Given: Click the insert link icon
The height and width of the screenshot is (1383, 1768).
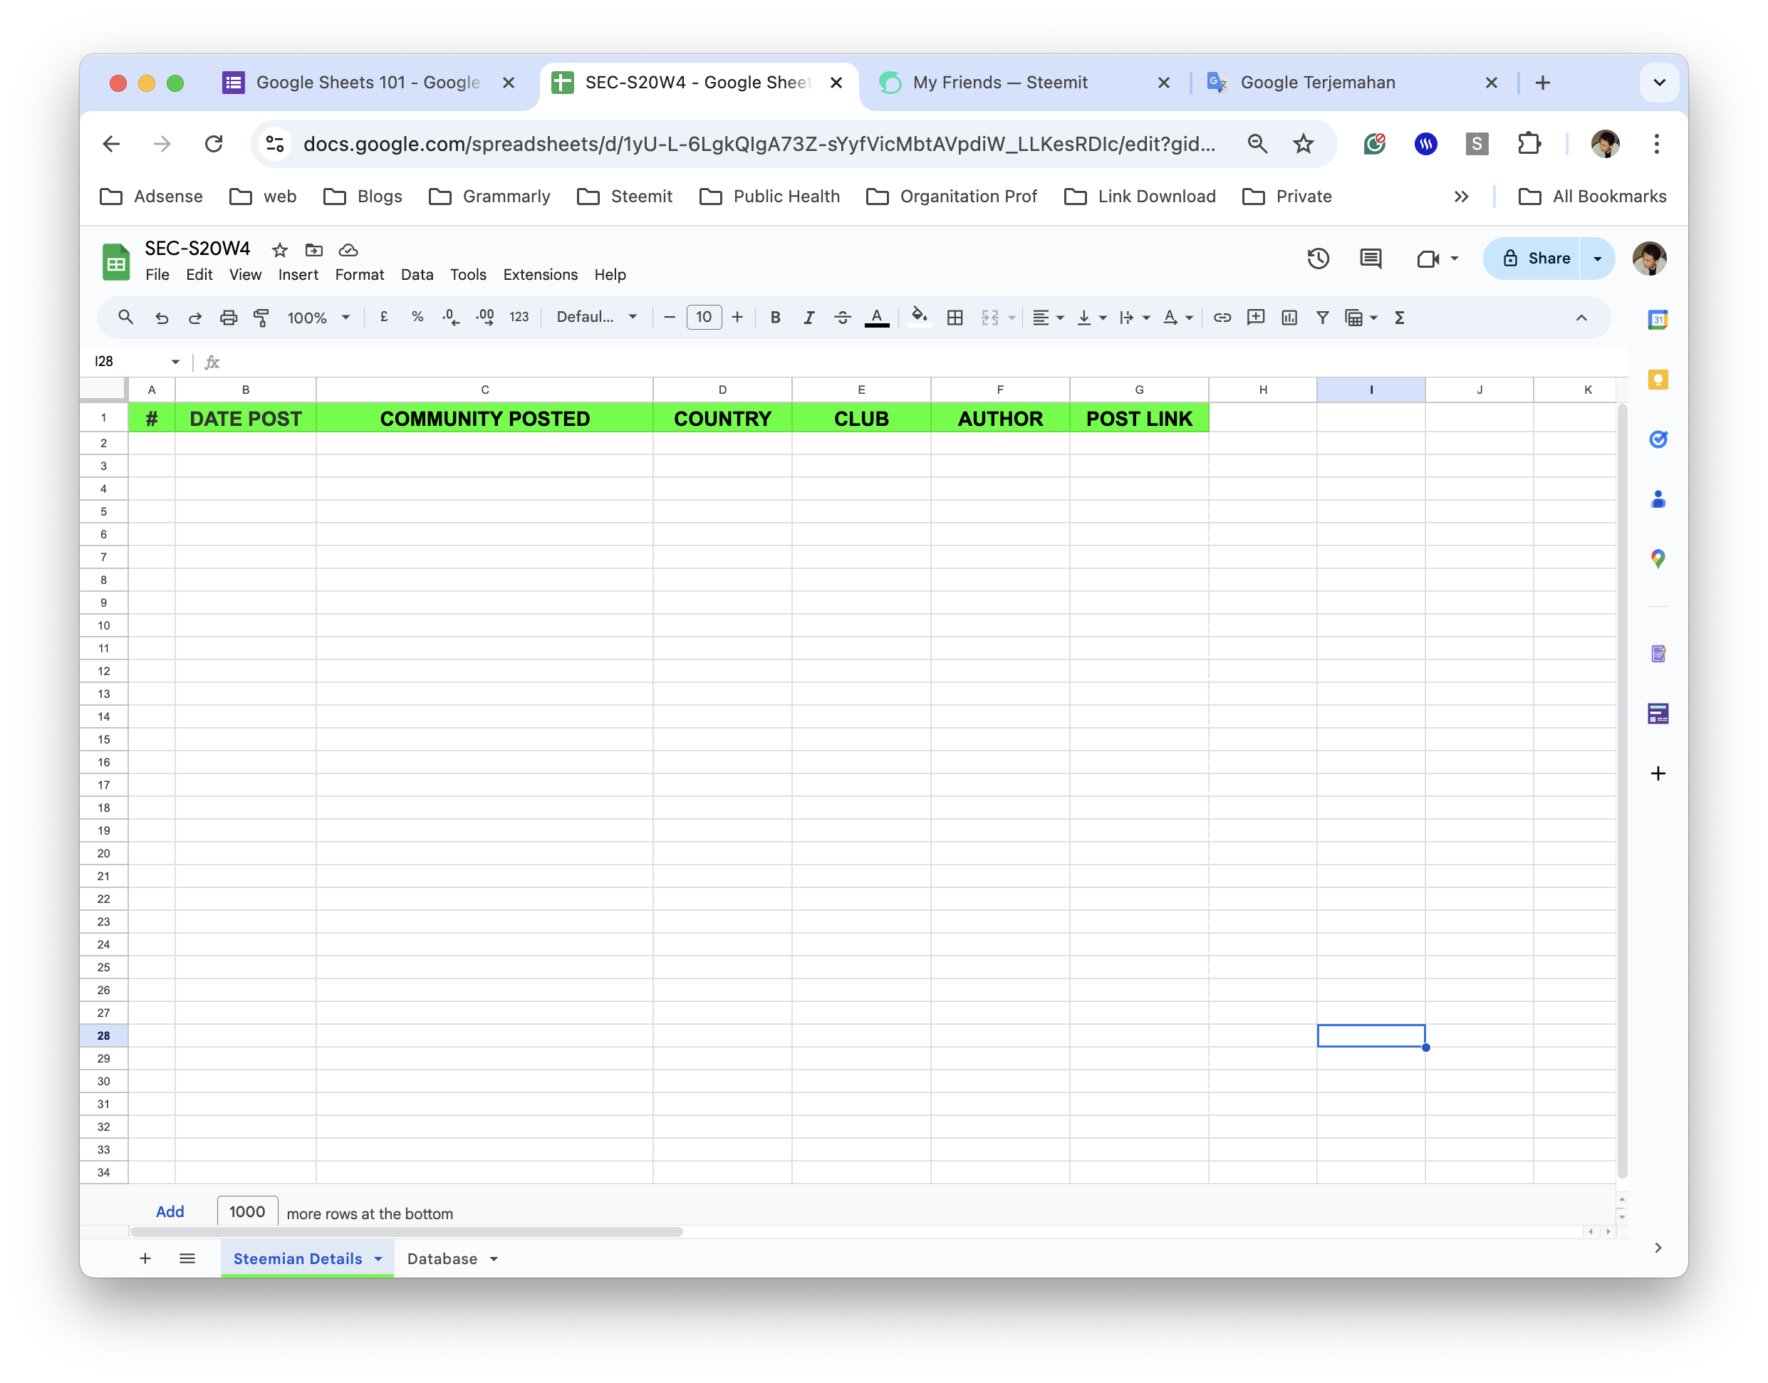Looking at the screenshot, I should point(1222,318).
